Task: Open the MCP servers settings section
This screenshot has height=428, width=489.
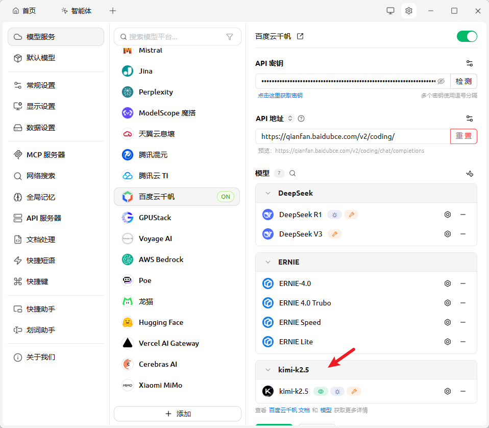Action: (x=45, y=155)
